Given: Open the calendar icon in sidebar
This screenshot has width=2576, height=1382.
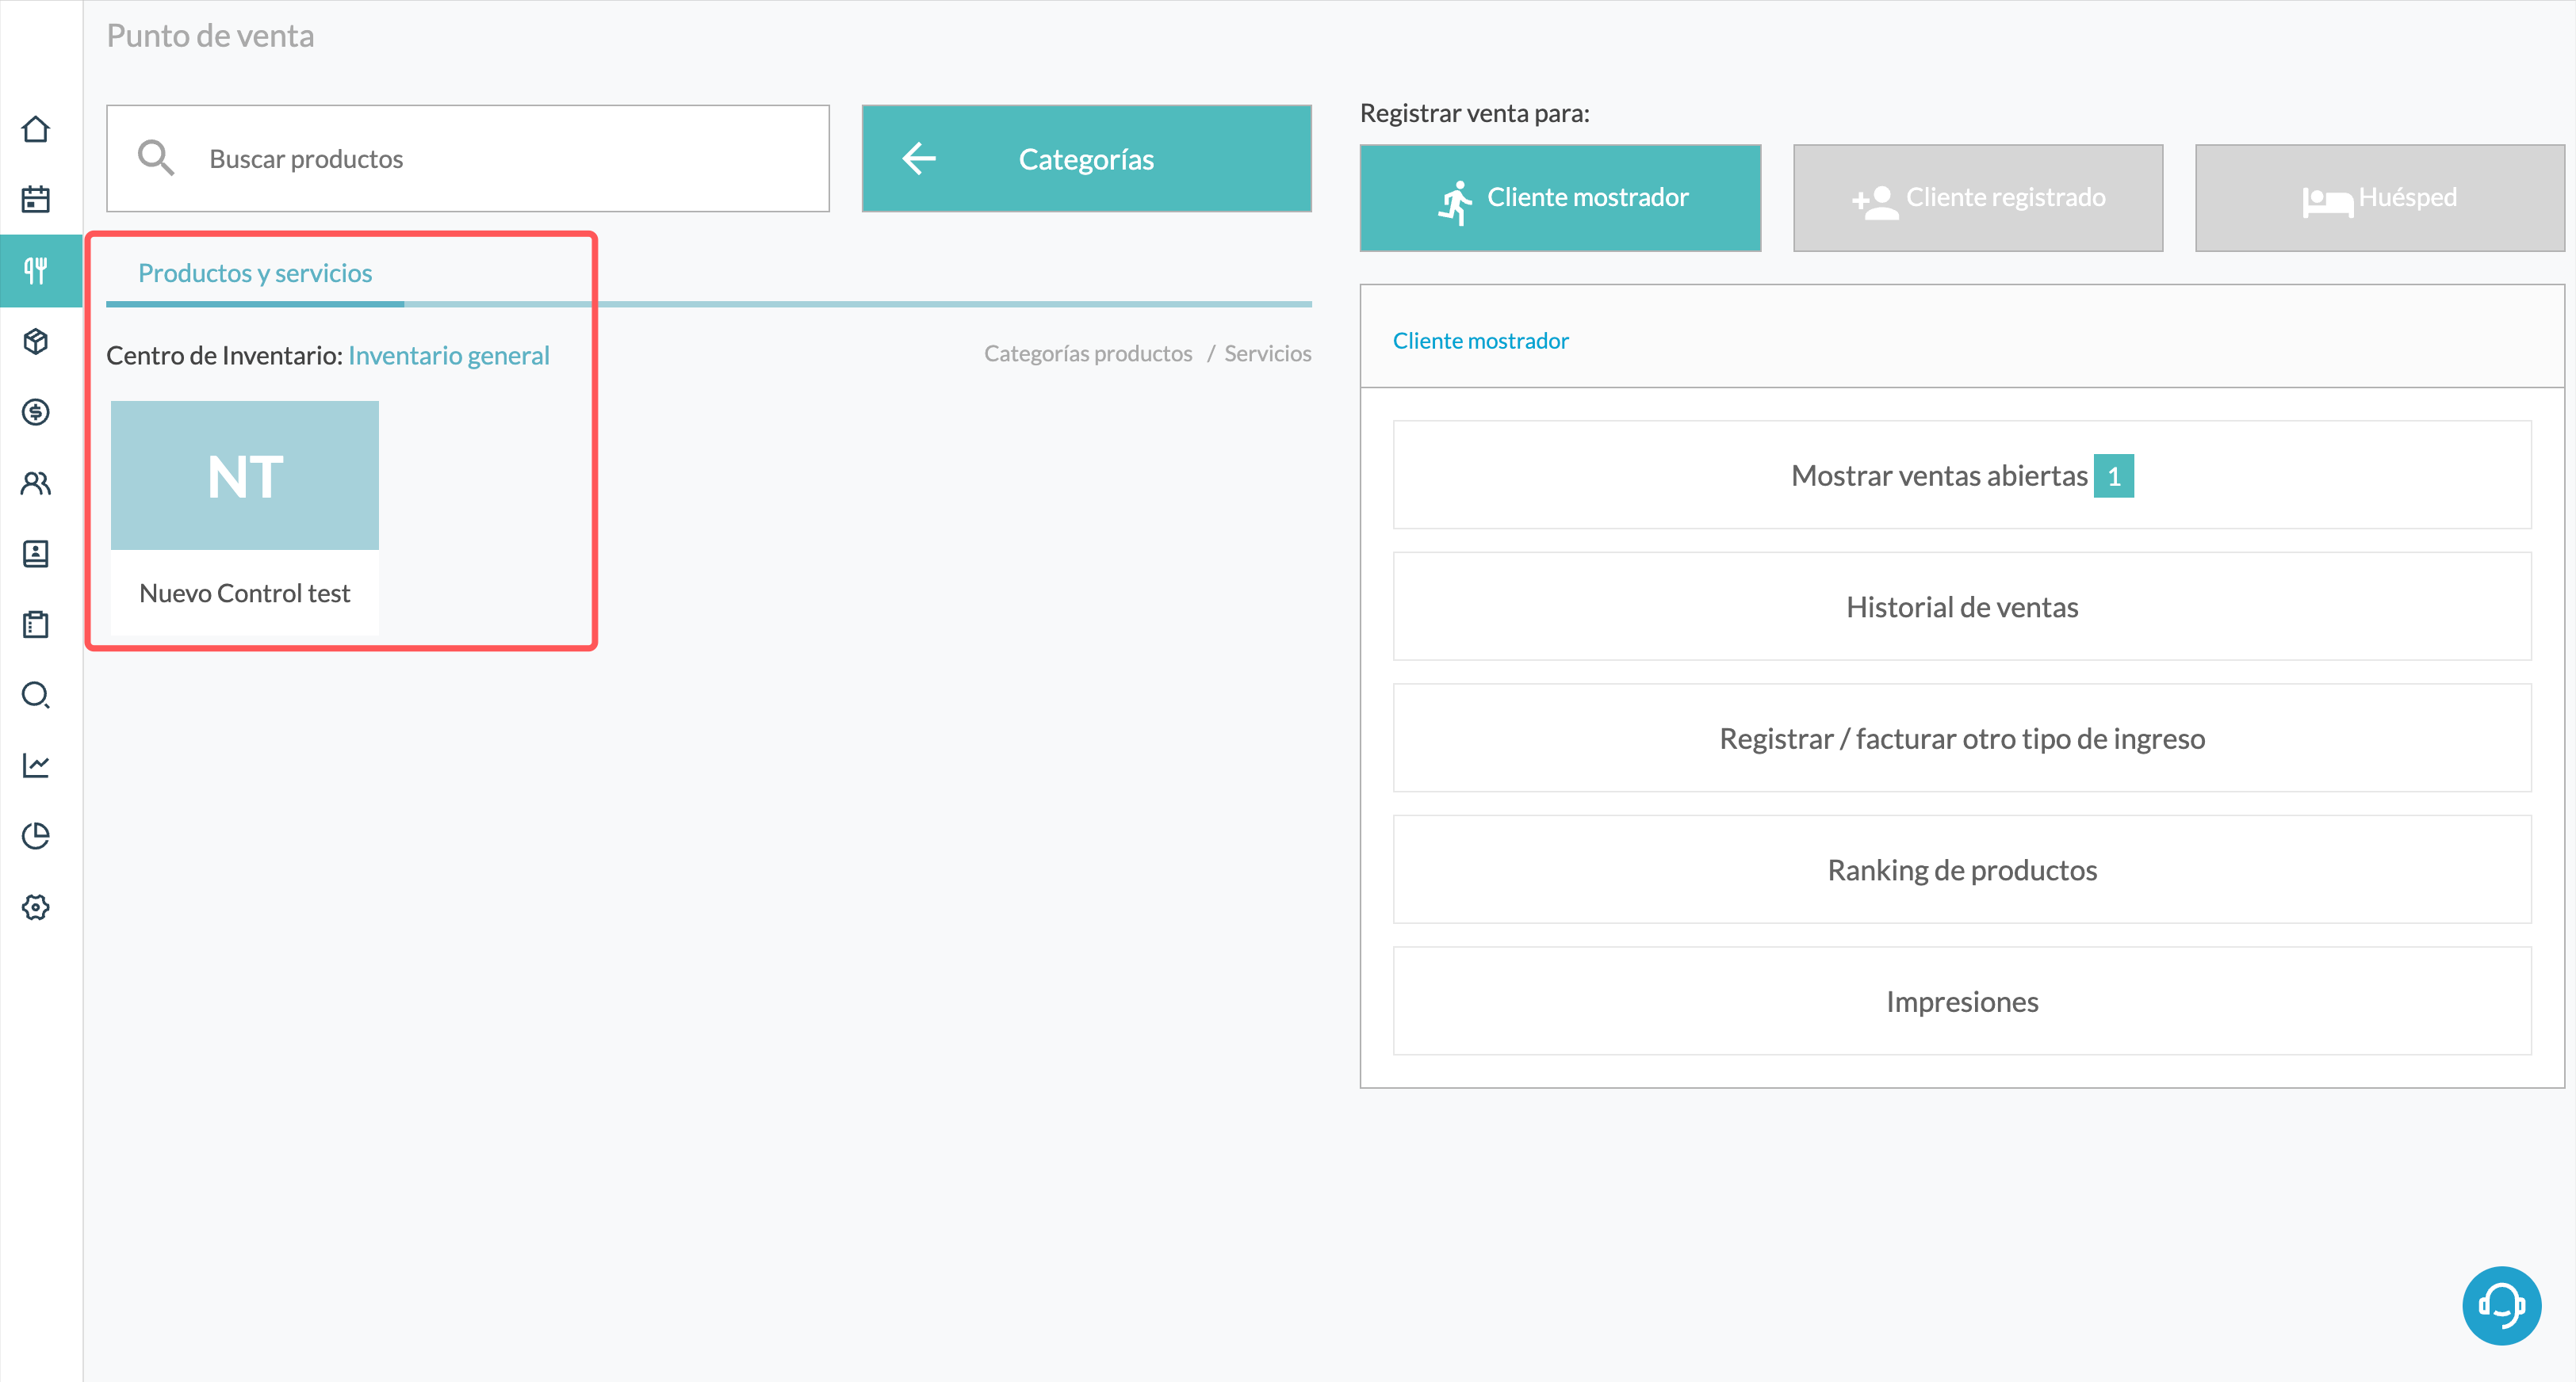Looking at the screenshot, I should point(36,200).
